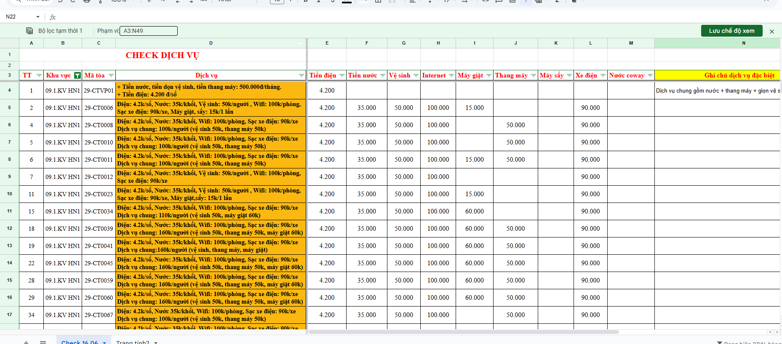Viewport: 782px width, 344px height.
Task: Open the Xe điện column filter
Action: [x=603, y=75]
